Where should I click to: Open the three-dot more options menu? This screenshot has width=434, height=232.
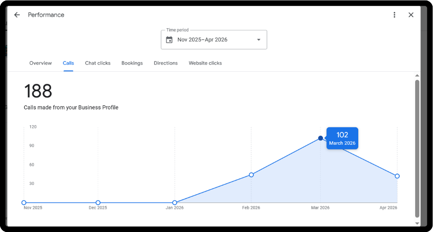click(x=395, y=15)
